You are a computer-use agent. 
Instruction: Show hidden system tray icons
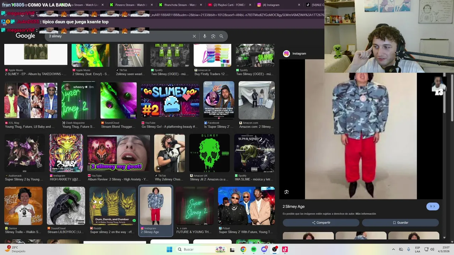coord(393,249)
